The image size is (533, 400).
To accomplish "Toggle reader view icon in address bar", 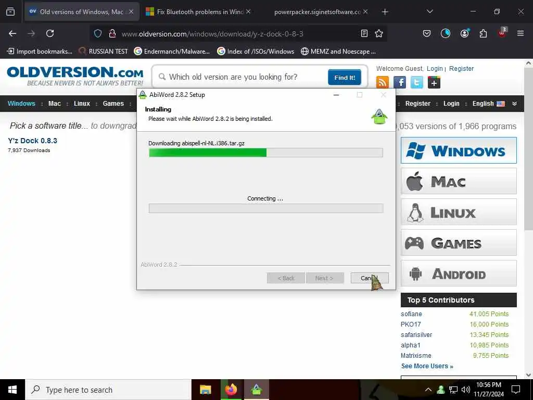I will [x=364, y=33].
